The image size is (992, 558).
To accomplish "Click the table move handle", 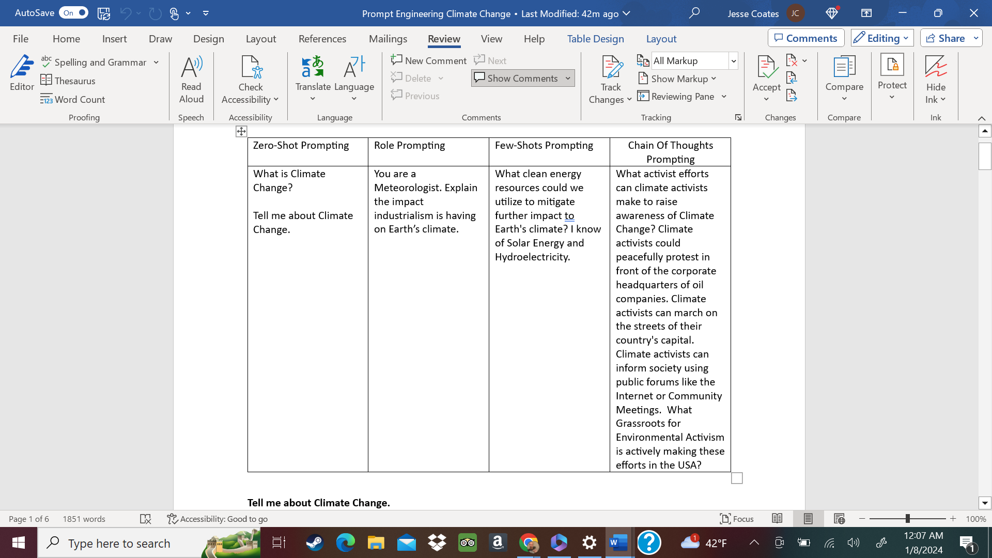I will coord(241,131).
